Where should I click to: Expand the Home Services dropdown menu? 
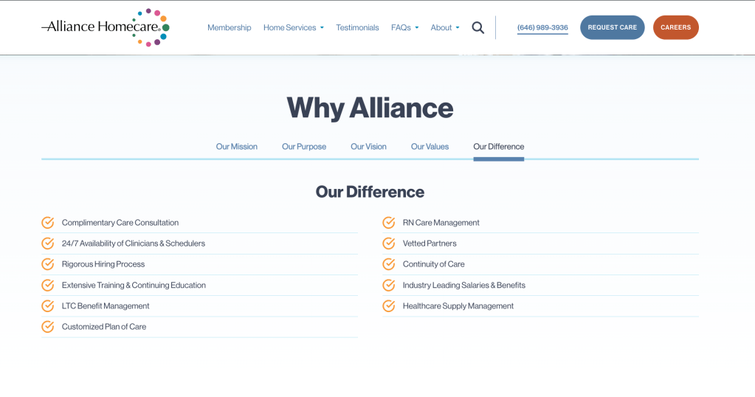(293, 28)
